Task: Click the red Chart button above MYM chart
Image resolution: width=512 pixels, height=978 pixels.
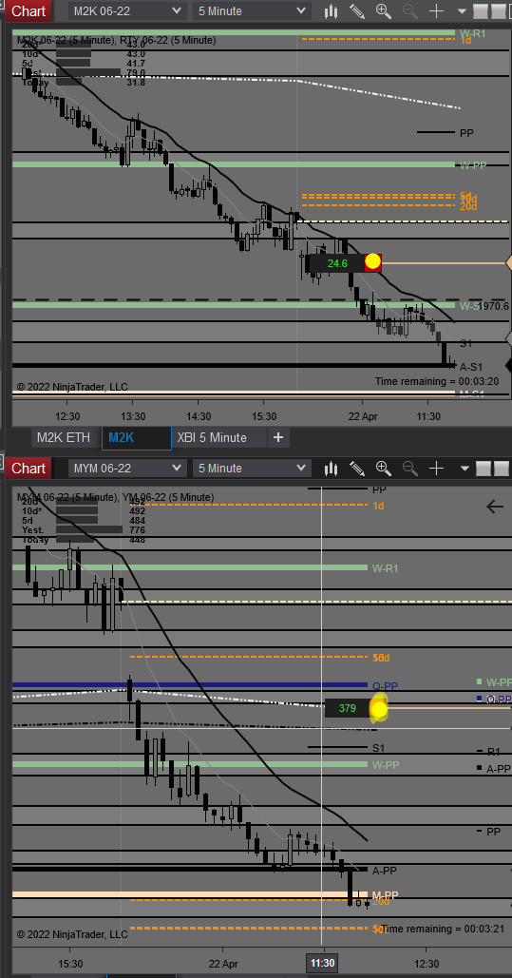Action: tap(28, 468)
